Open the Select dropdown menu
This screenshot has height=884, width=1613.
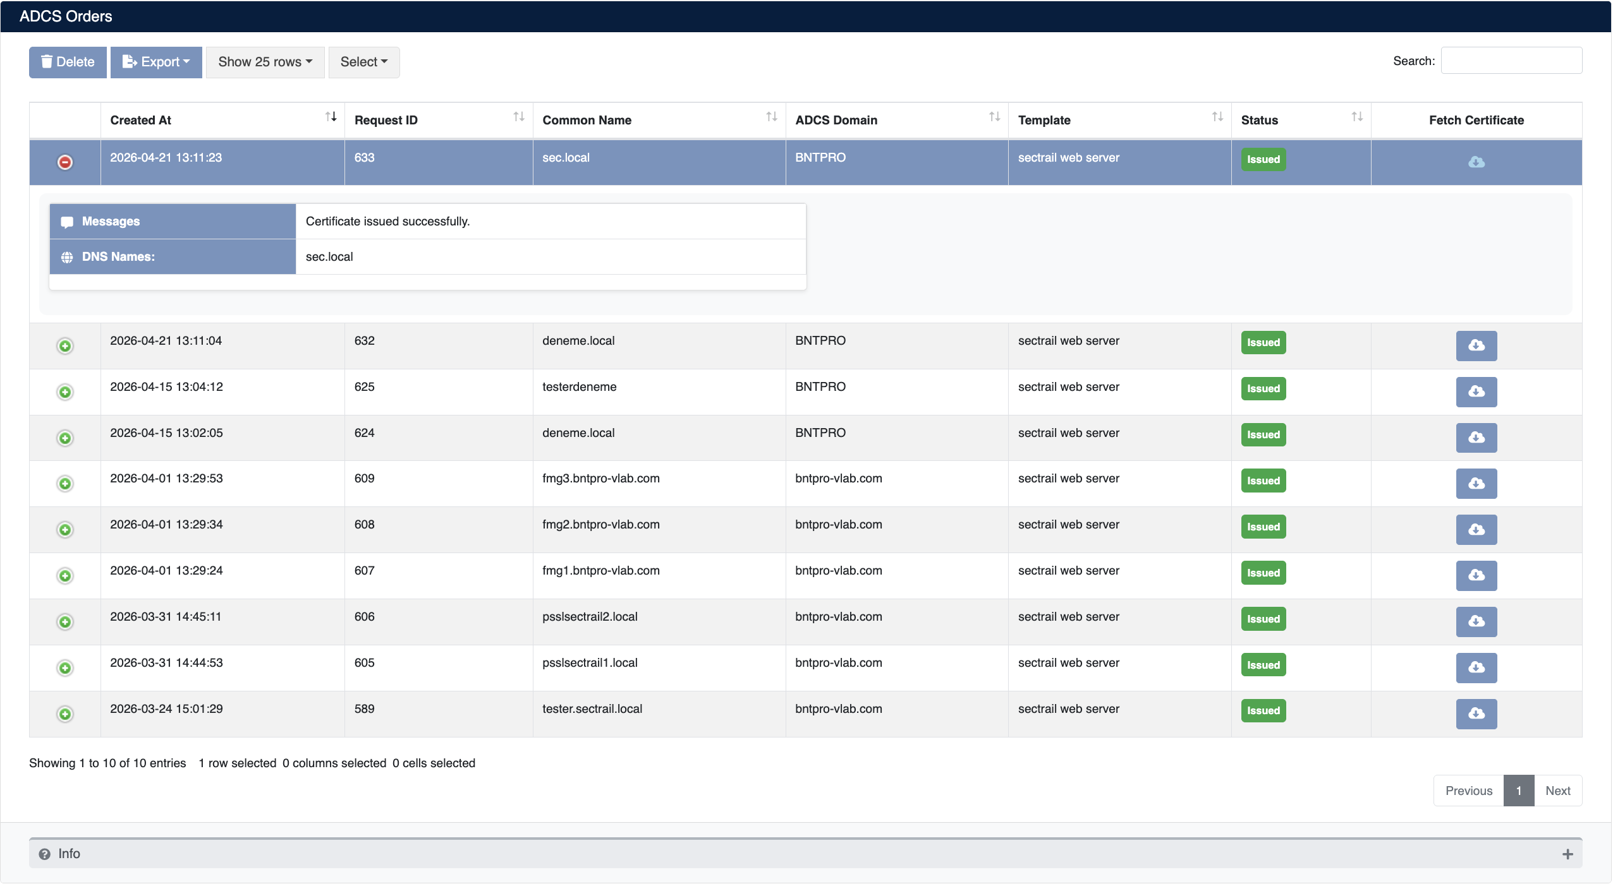tap(364, 62)
